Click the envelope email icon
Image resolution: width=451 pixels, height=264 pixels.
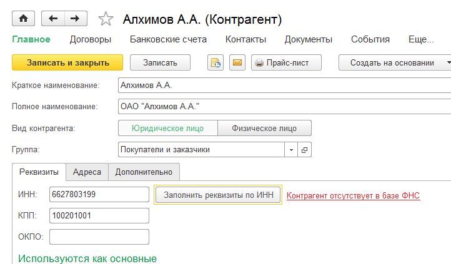[x=237, y=62]
